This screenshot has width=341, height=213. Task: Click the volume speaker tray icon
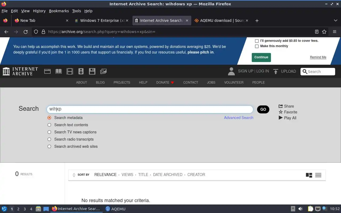click(301, 209)
